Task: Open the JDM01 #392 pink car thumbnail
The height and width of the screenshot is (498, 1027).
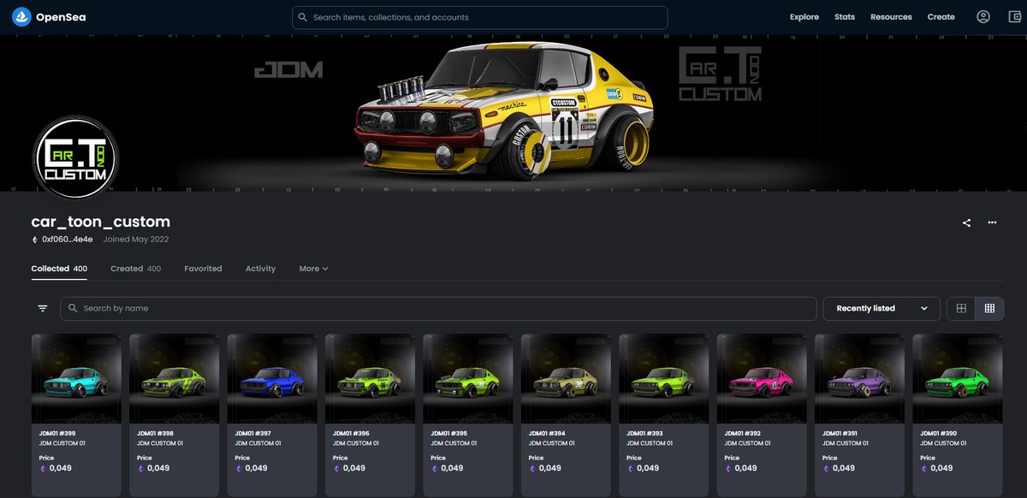Action: pos(762,378)
